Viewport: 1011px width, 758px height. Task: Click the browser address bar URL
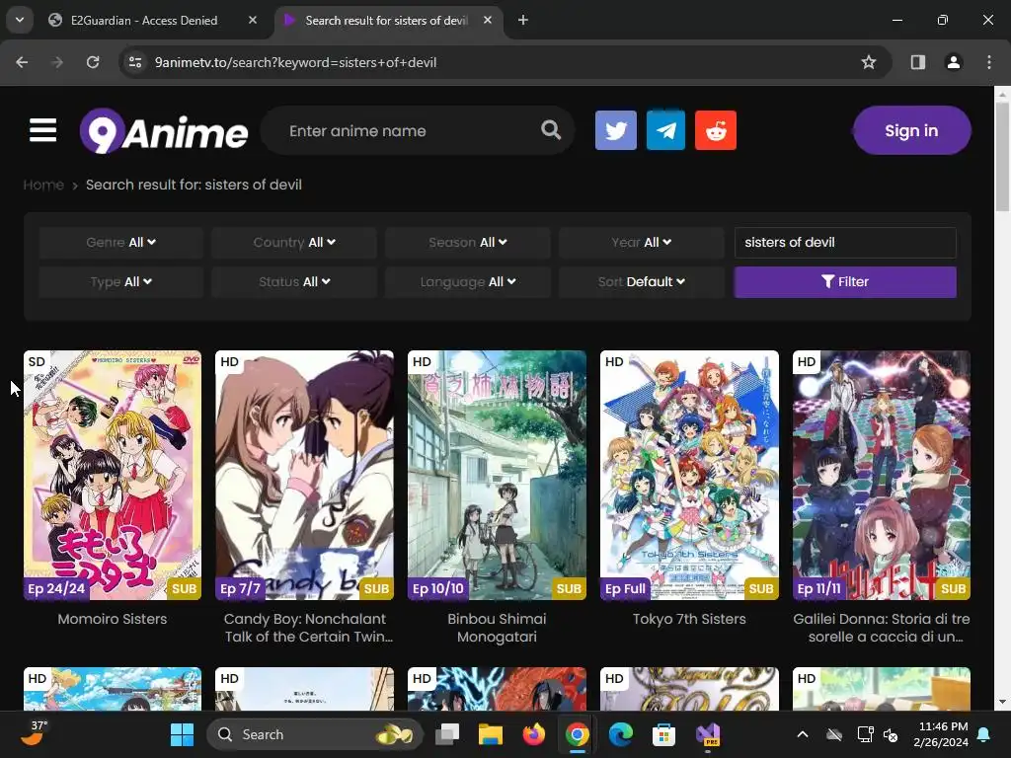[x=295, y=62]
